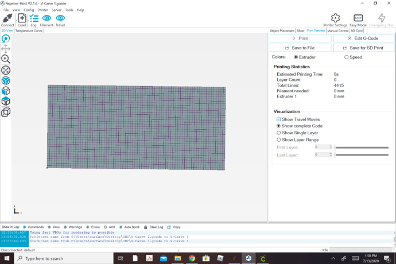This screenshot has width=396, height=264.
Task: Click the Edit G-Code button
Action: pos(363,38)
